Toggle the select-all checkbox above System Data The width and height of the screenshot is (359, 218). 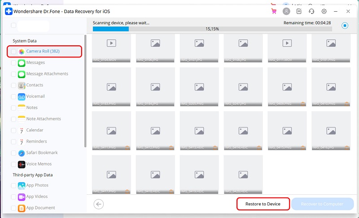pyautogui.click(x=13, y=26)
